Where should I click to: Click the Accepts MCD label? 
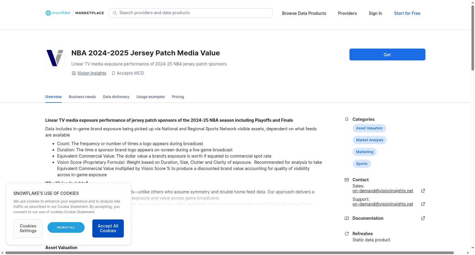coord(130,73)
